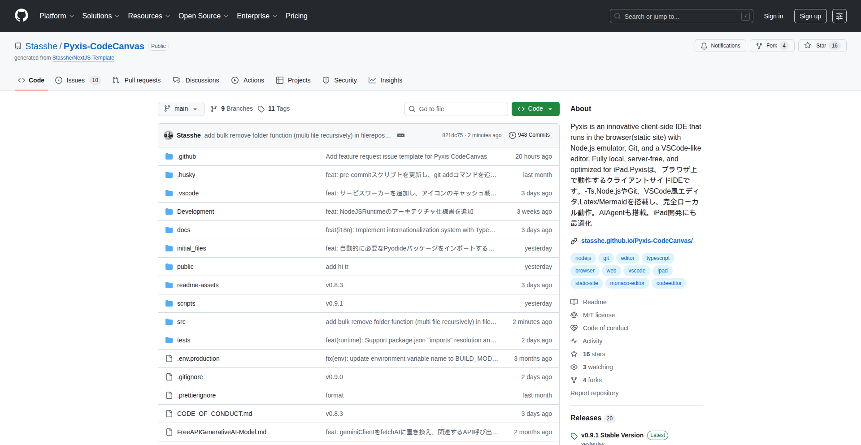This screenshot has width=861, height=445.
Task: Open the stasshe.github.io project website link
Action: click(x=637, y=240)
